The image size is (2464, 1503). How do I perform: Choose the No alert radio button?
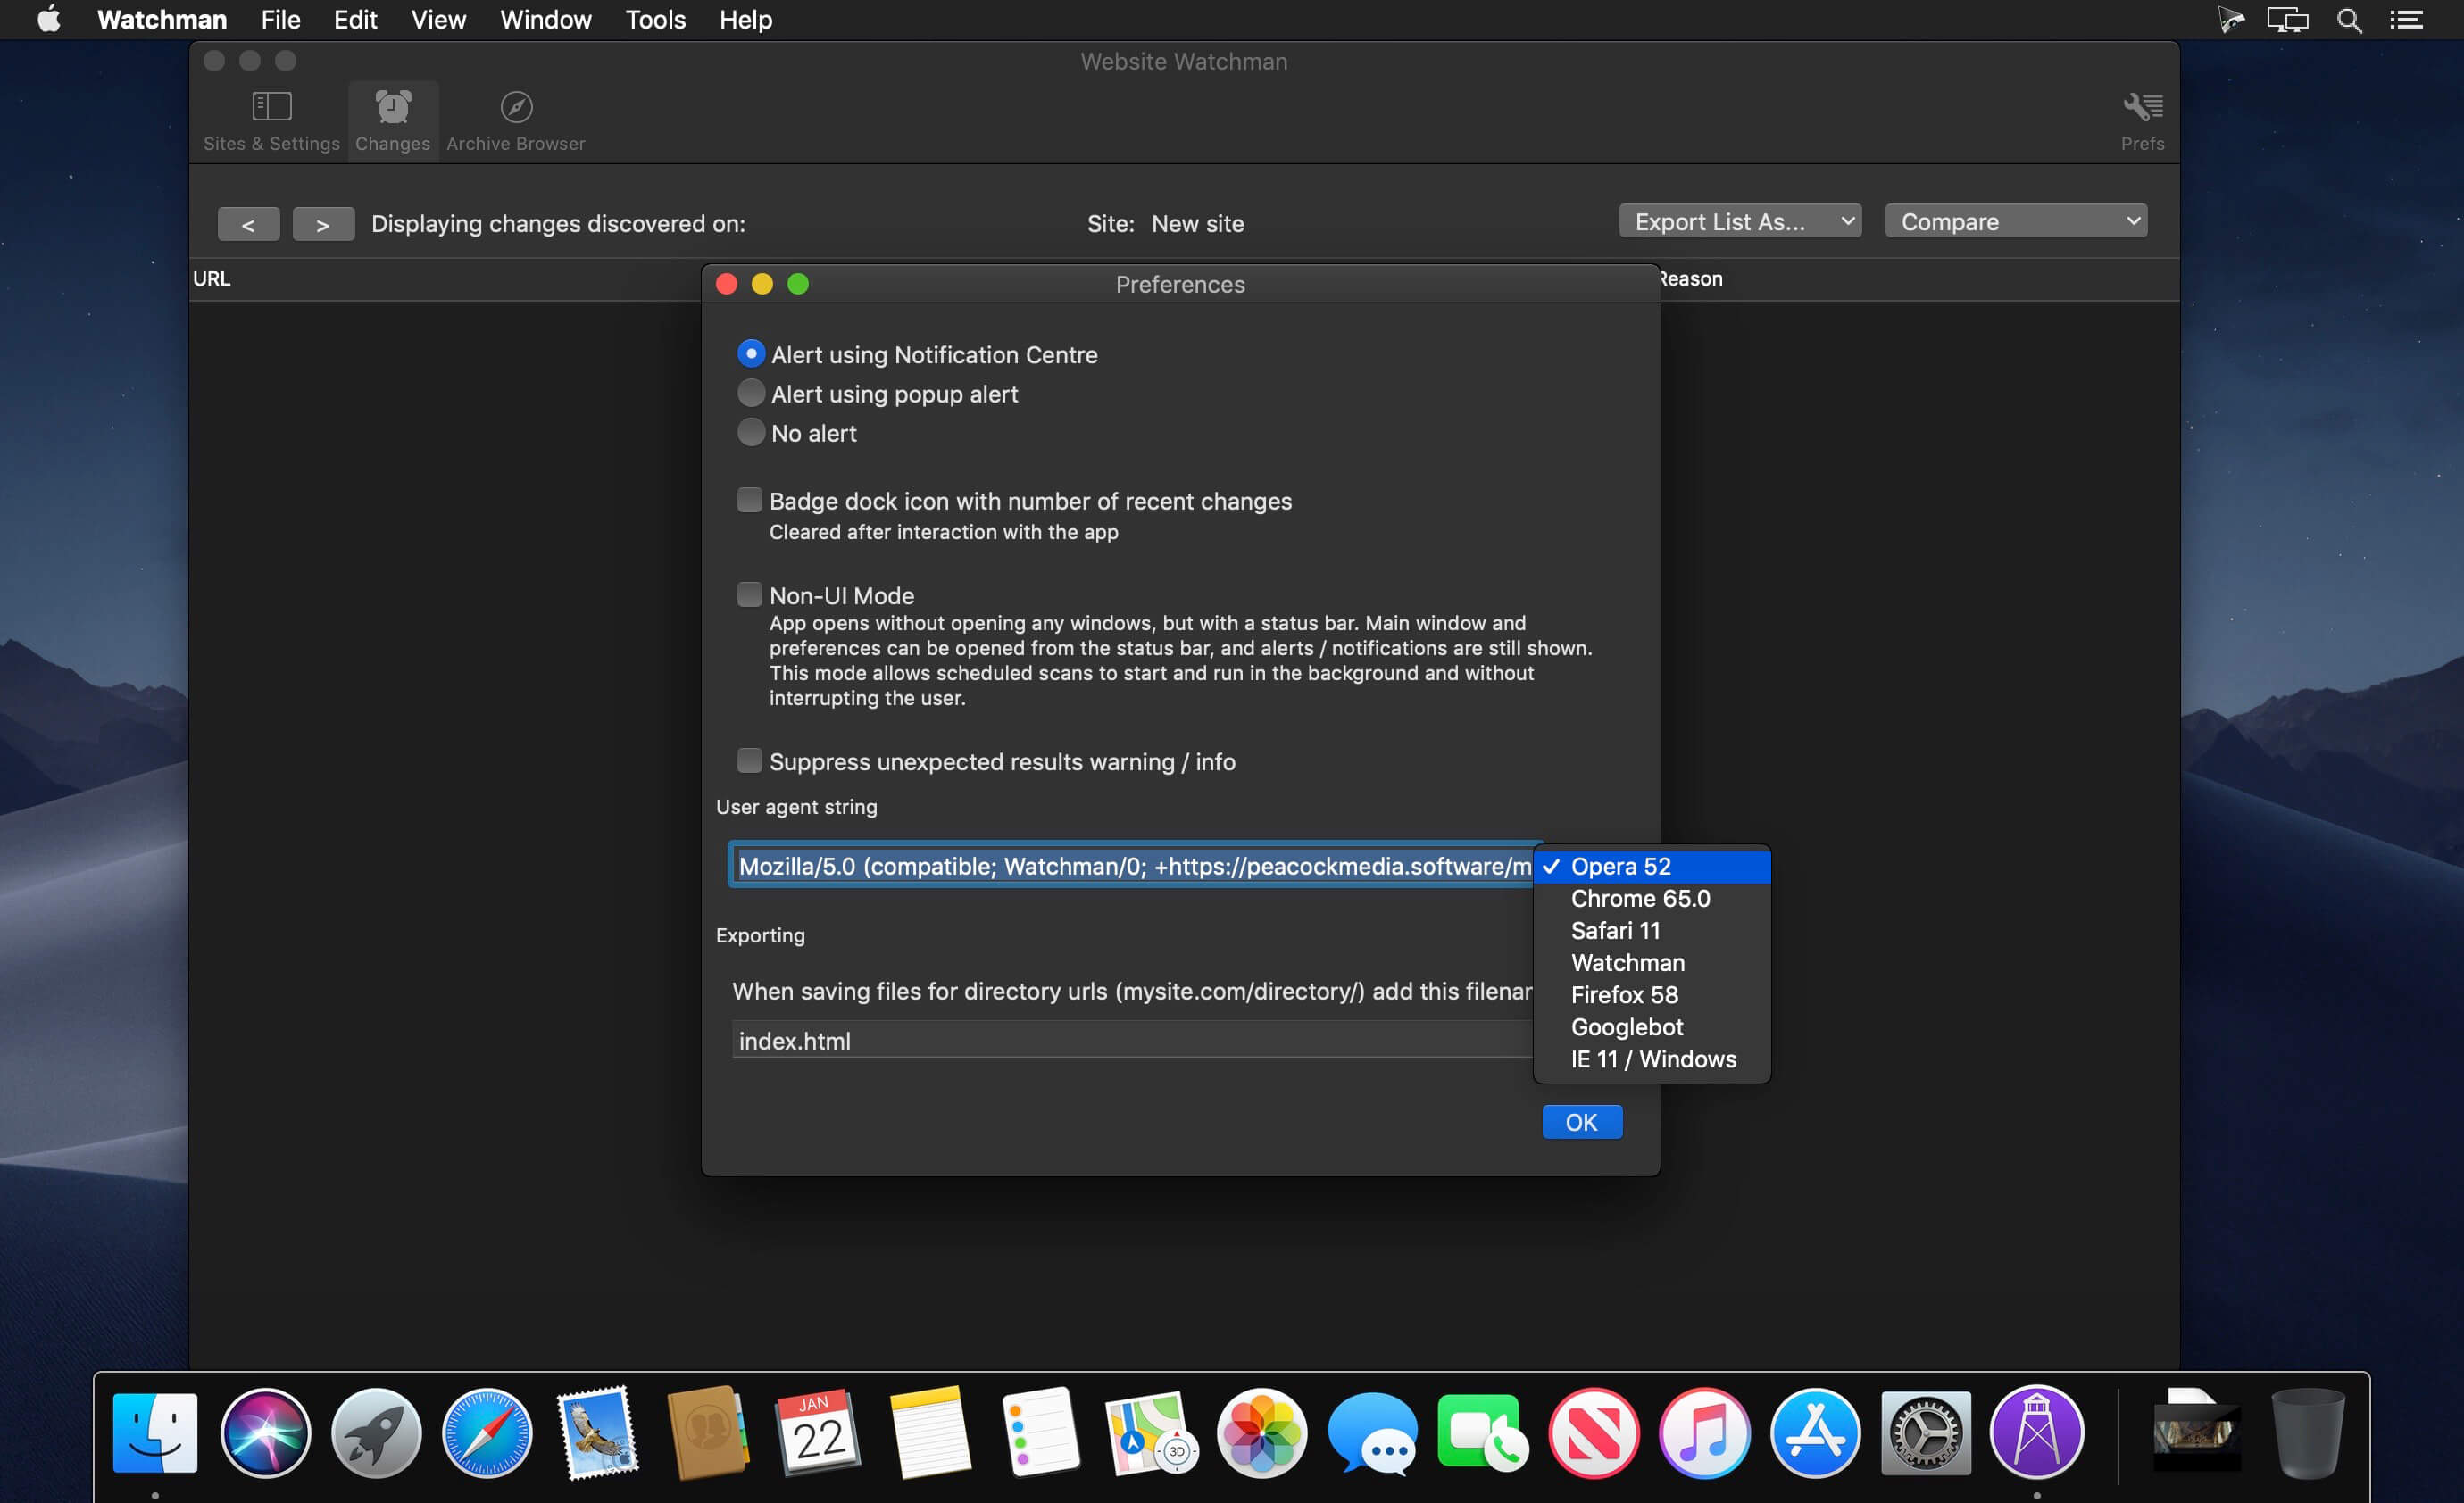click(751, 433)
